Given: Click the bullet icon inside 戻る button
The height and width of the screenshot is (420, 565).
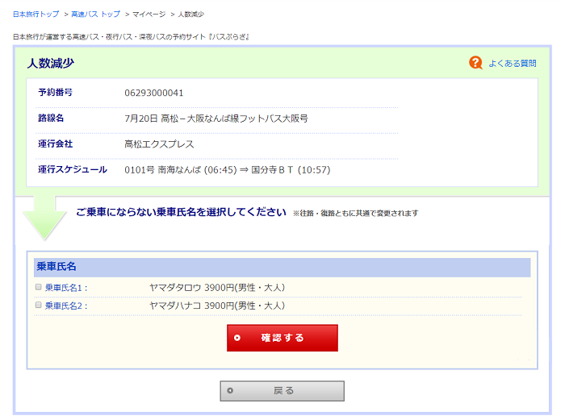Looking at the screenshot, I should pyautogui.click(x=230, y=391).
